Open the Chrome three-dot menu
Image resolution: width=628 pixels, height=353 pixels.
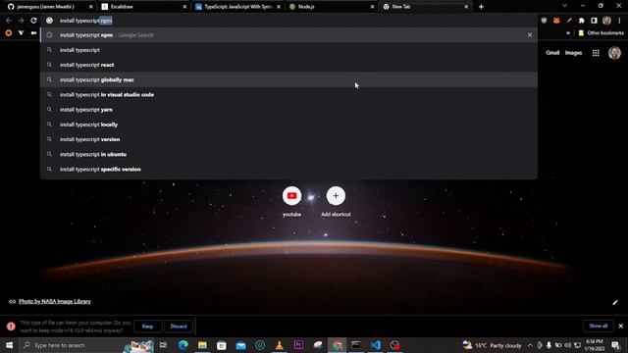[x=619, y=21]
